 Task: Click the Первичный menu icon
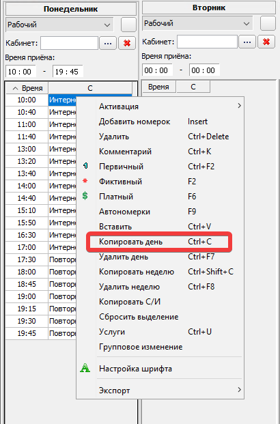coord(85,166)
